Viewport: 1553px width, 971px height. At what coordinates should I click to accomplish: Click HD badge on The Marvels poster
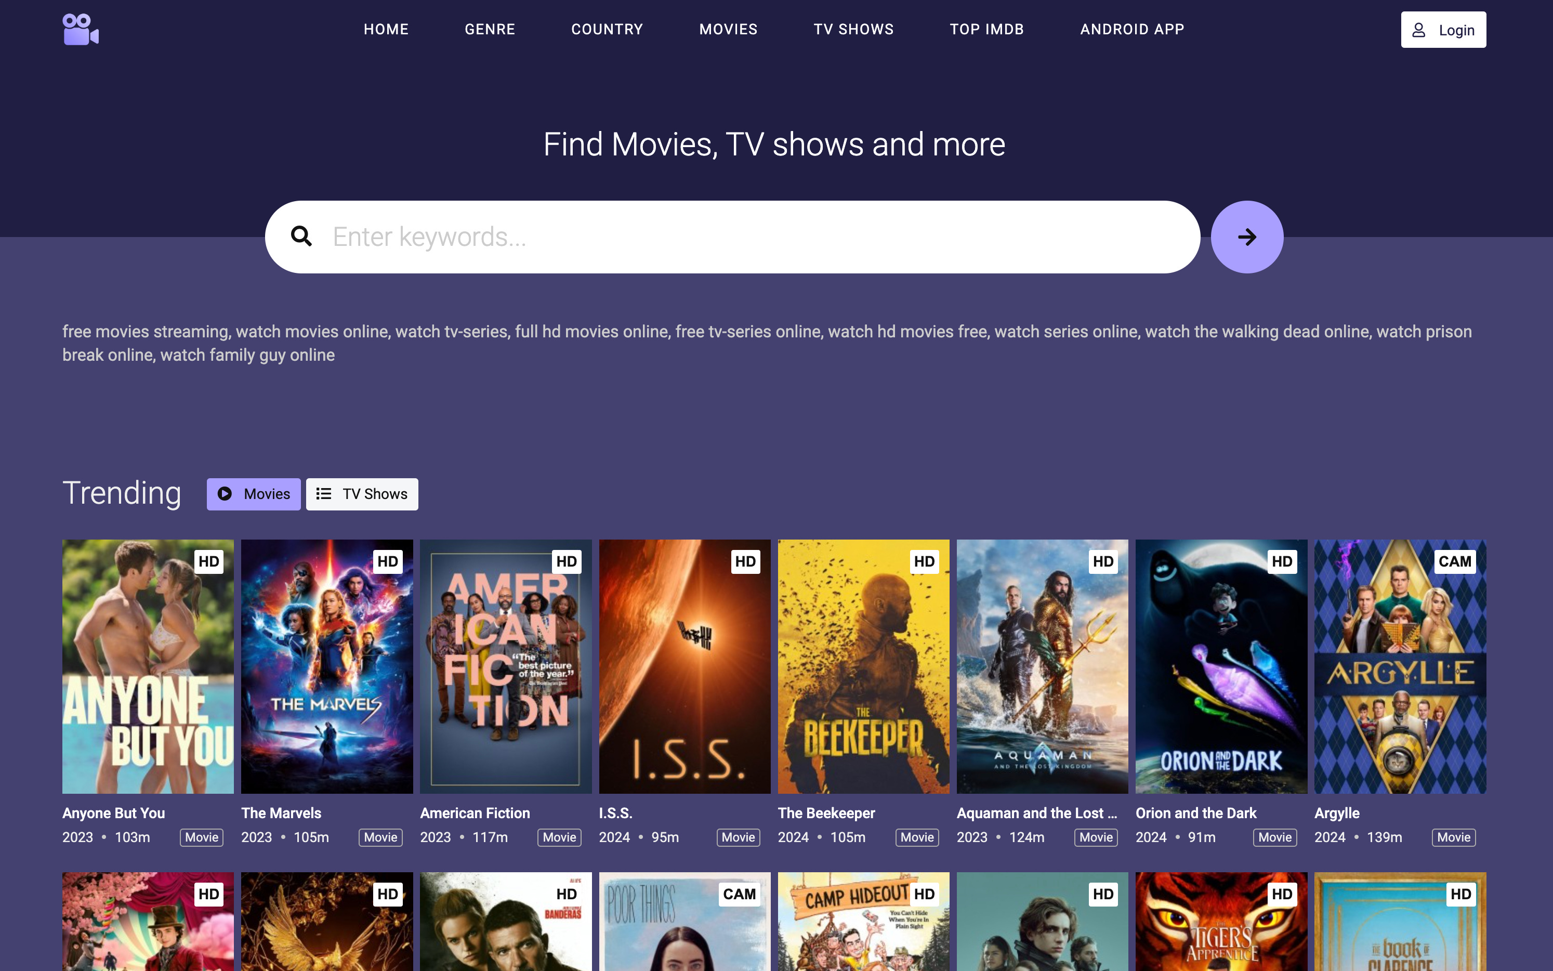click(x=388, y=561)
